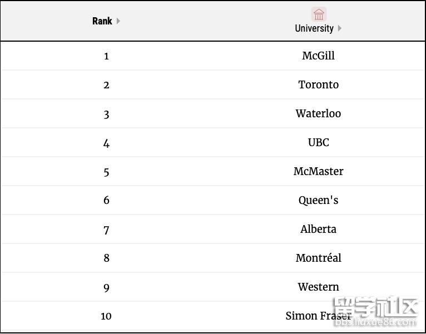426x334 pixels.
Task: Select the Toronto university entry
Action: click(x=319, y=84)
